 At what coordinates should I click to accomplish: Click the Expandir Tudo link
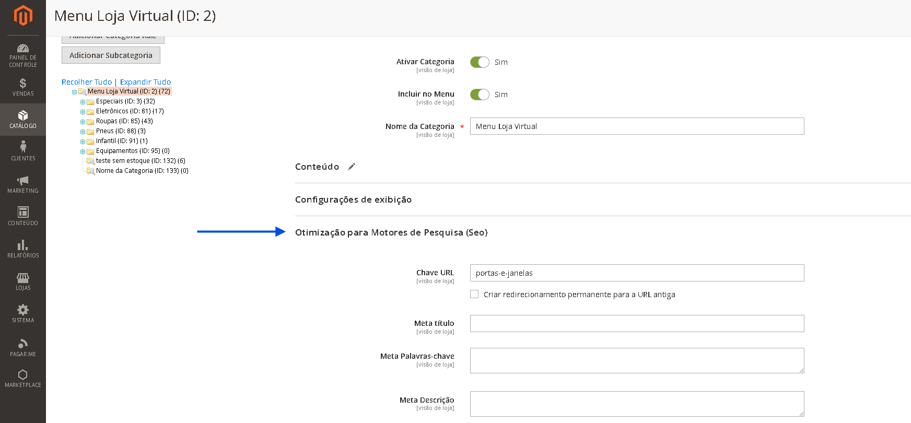pos(145,82)
